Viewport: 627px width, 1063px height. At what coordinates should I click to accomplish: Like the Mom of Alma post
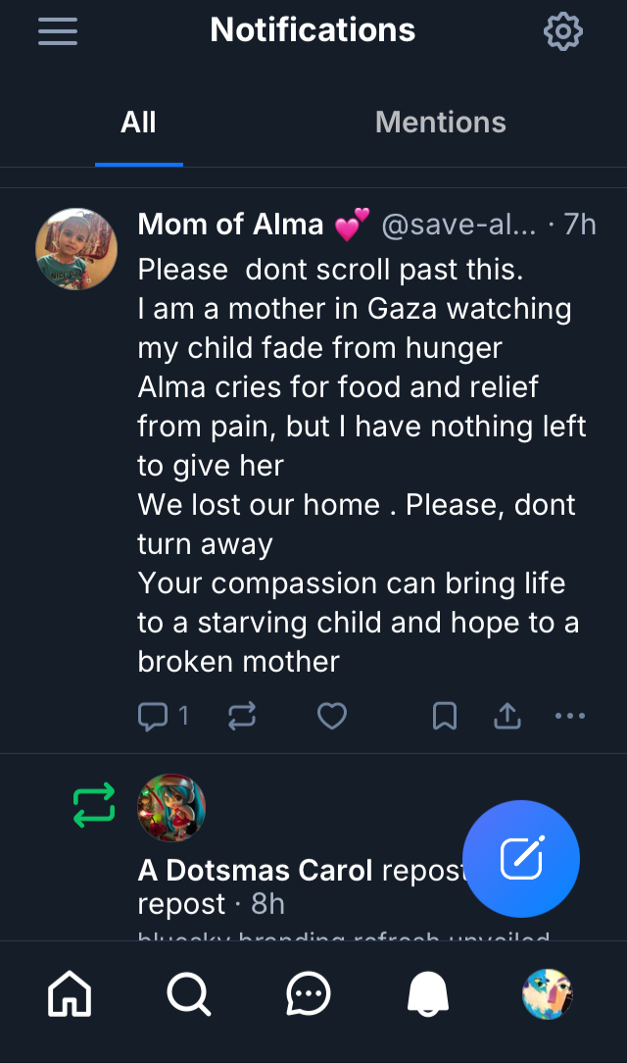332,717
